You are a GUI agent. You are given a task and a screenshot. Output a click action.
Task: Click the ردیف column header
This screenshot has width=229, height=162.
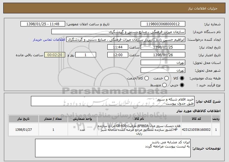[216, 119]
